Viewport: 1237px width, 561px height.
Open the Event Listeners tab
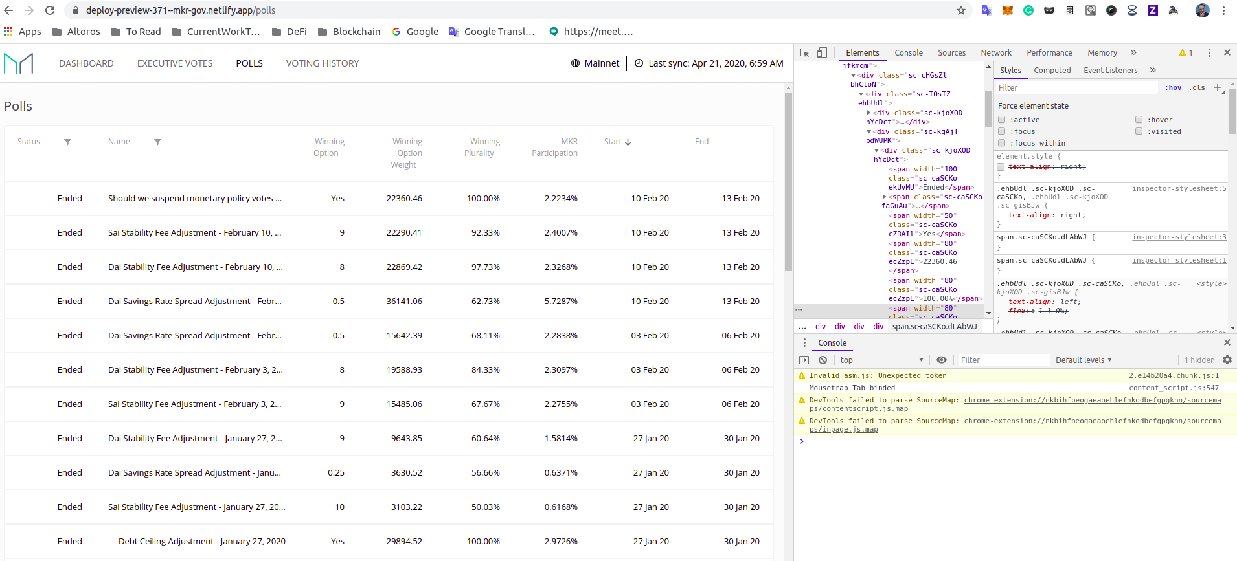click(x=1110, y=71)
